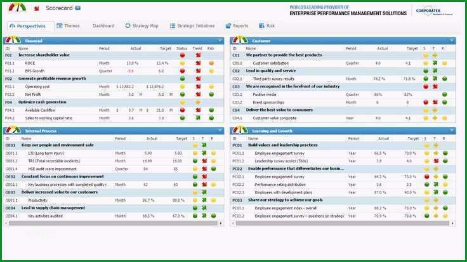
Task: Click the Internal Process horizontal scrollbar
Action: tap(113, 223)
